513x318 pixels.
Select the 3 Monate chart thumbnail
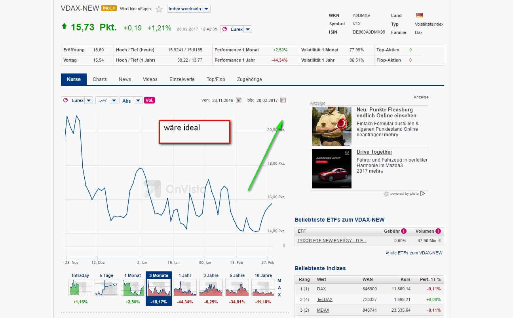pyautogui.click(x=159, y=288)
